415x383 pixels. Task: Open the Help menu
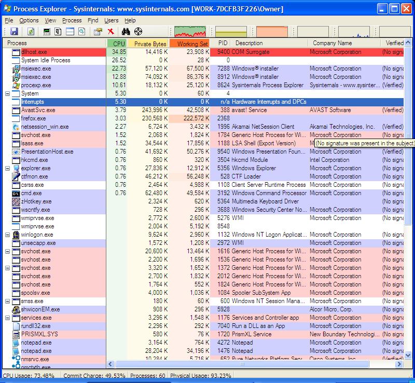(x=130, y=20)
